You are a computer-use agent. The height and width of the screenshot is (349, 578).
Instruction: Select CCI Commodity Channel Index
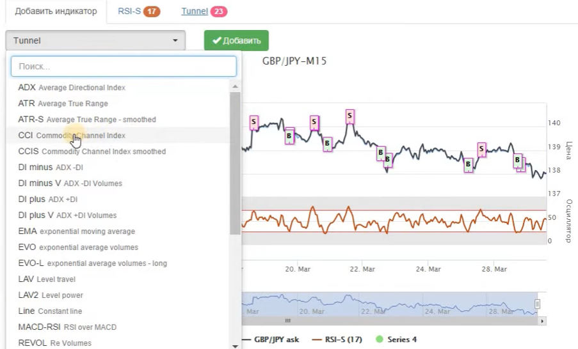pyautogui.click(x=118, y=136)
